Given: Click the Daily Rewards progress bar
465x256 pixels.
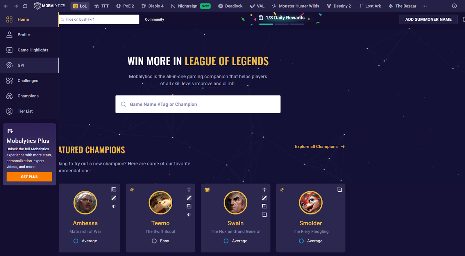Looking at the screenshot, I should (x=281, y=24).
